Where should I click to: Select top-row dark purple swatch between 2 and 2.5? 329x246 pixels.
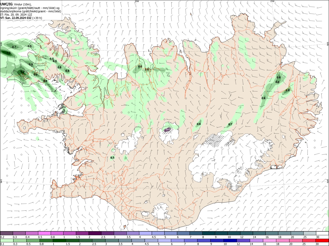[x=95, y=233]
